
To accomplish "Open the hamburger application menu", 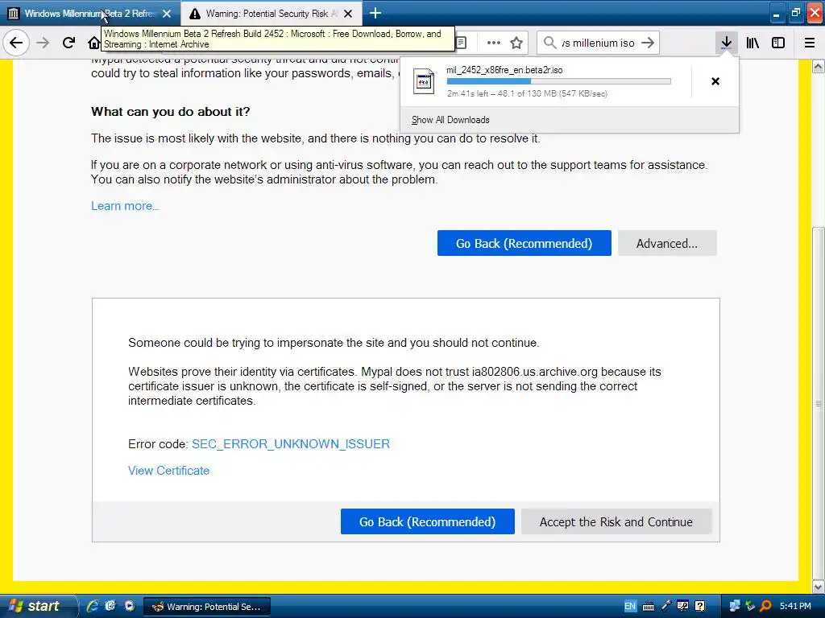I will [810, 43].
